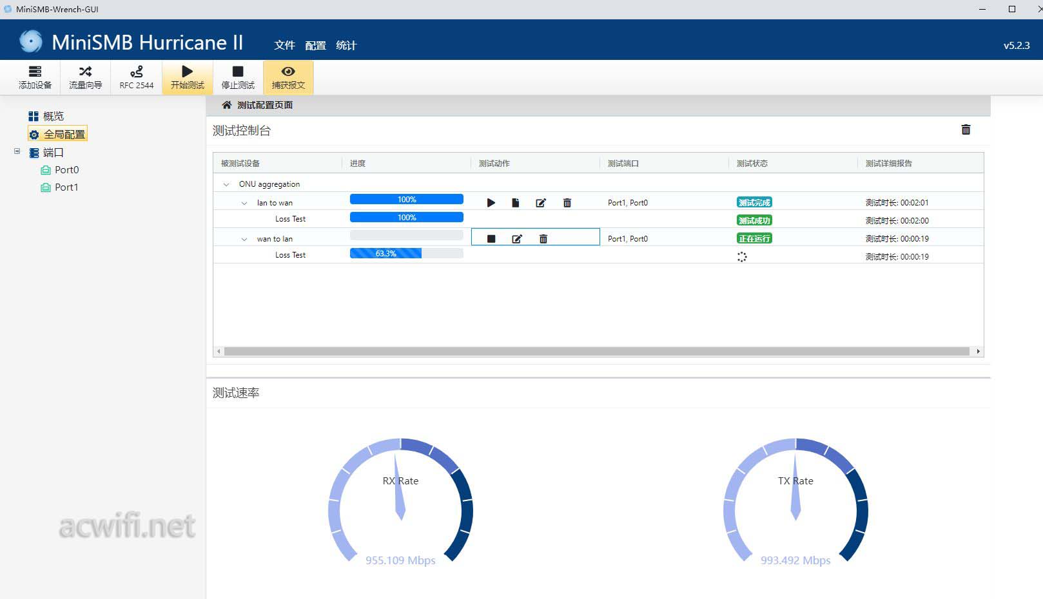Collapse the ONU aggregation row

pos(226,184)
